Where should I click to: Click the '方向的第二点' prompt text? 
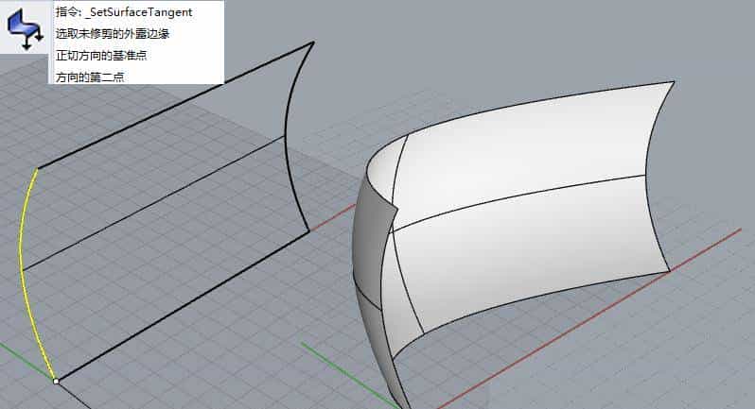tap(90, 77)
